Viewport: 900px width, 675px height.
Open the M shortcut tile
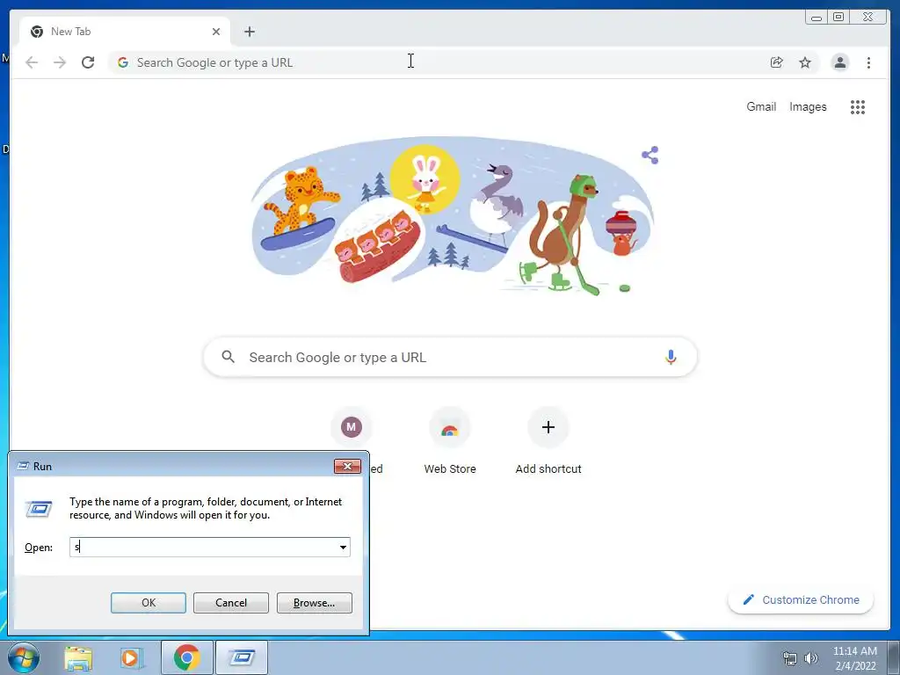pyautogui.click(x=352, y=427)
